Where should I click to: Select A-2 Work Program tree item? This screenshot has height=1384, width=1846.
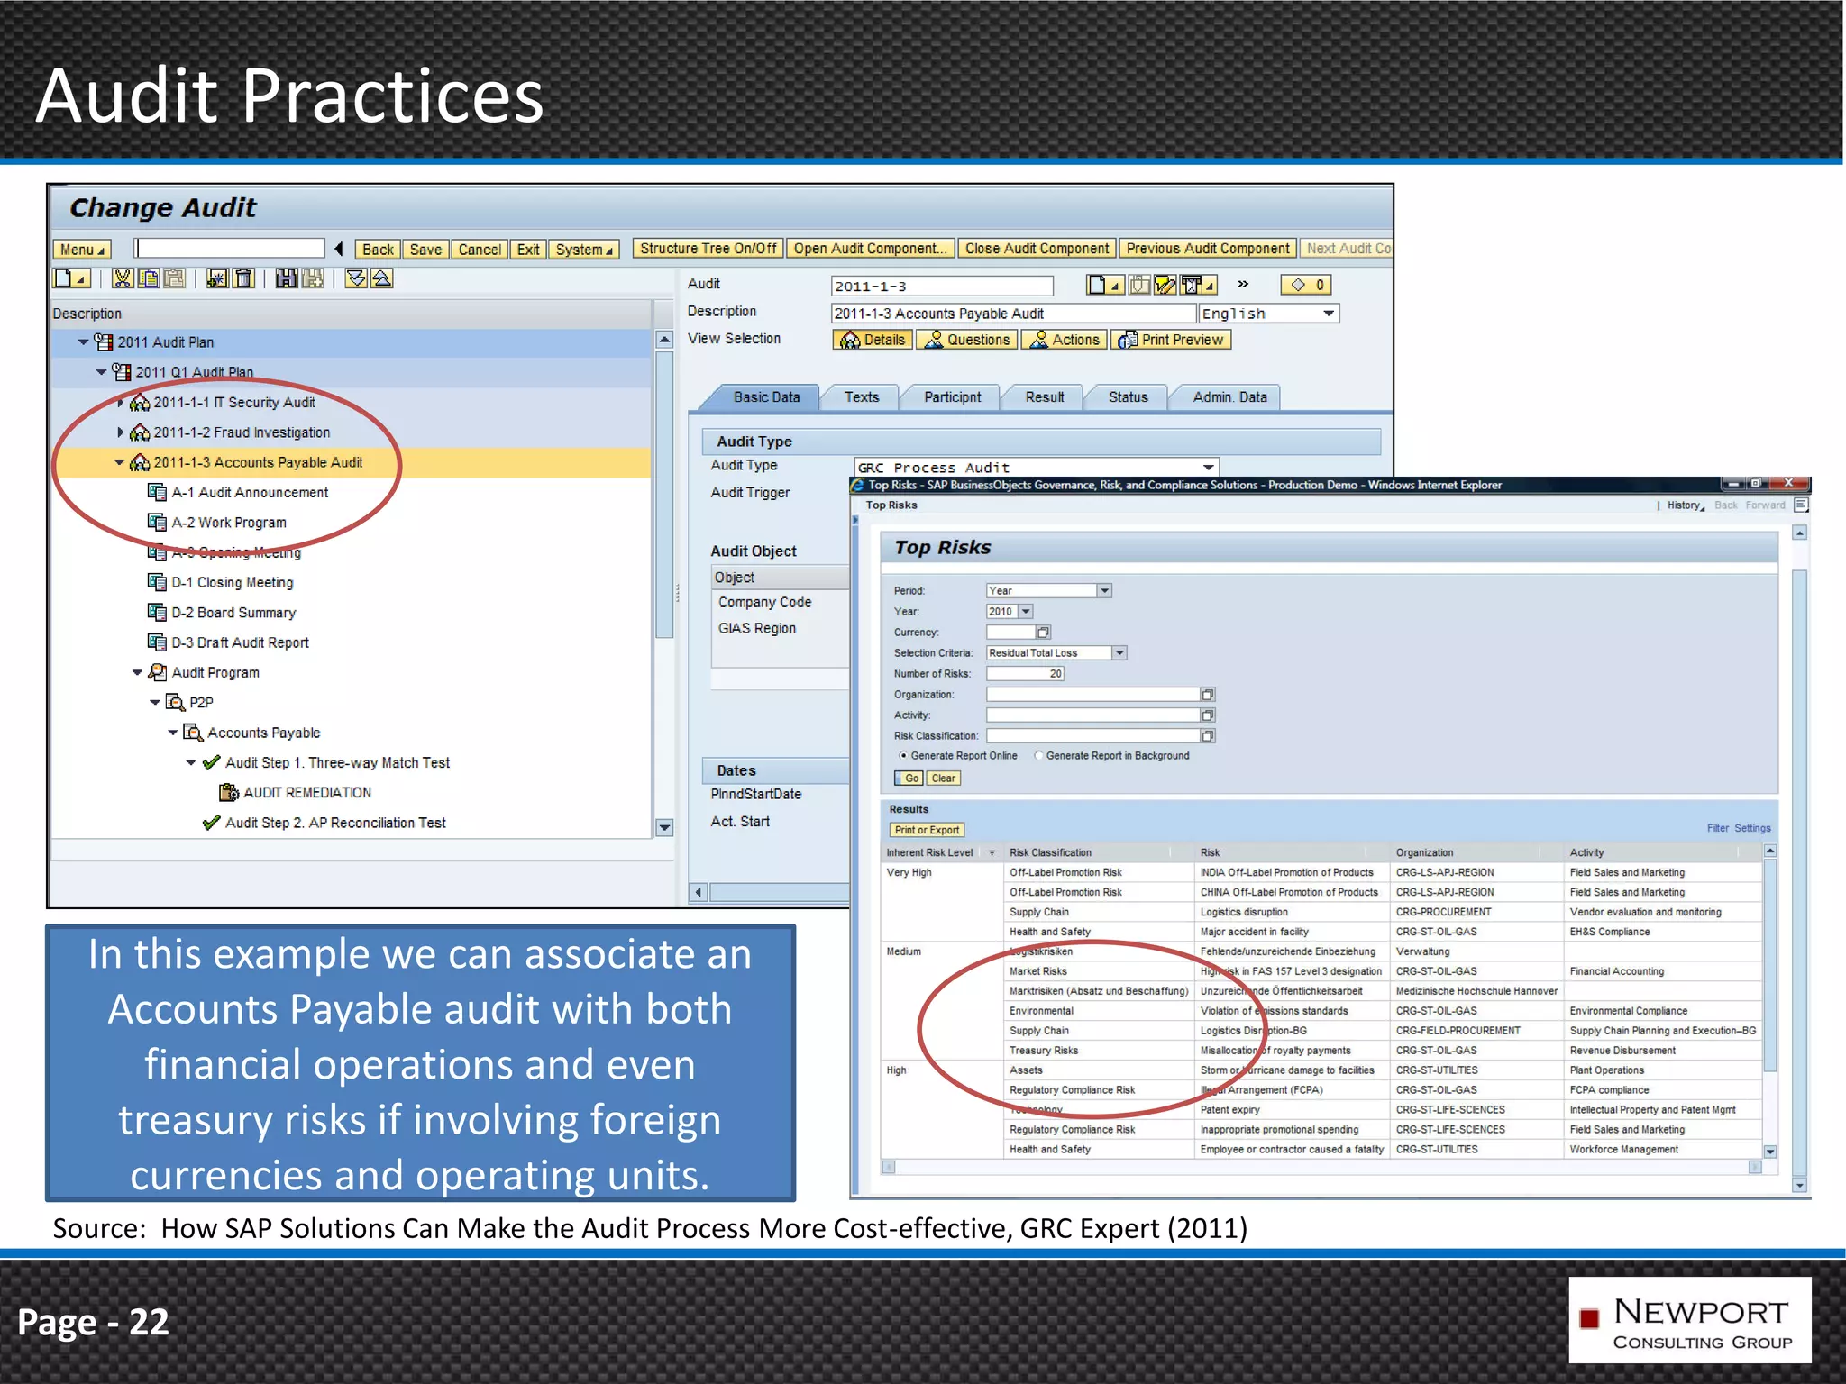[229, 523]
